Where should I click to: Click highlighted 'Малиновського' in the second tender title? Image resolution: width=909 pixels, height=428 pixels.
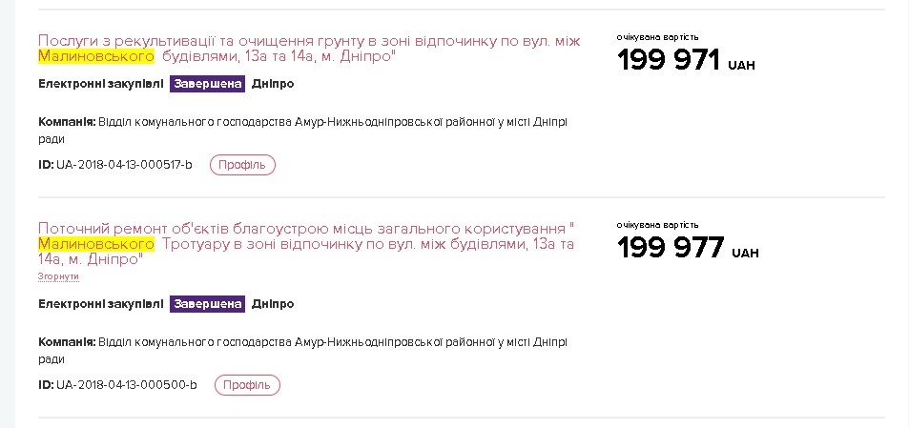pyautogui.click(x=96, y=244)
